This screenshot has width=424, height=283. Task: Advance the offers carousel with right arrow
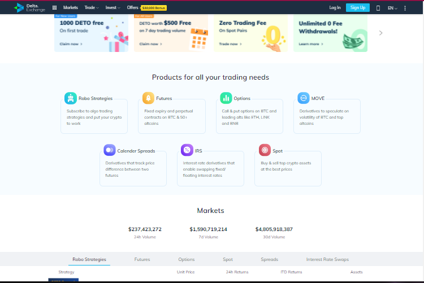pos(380,33)
